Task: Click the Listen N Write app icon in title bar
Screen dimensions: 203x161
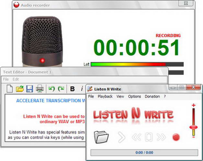Action: click(90, 89)
